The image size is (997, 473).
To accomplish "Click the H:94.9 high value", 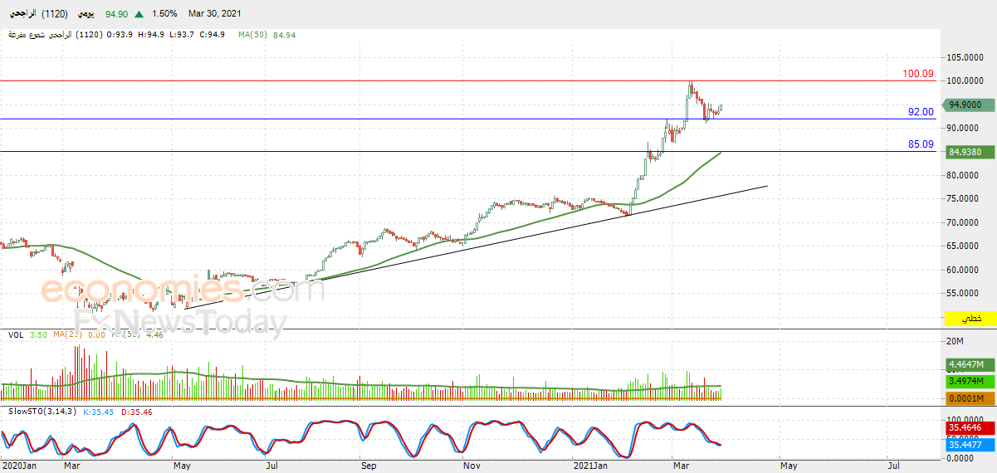I will coord(151,35).
